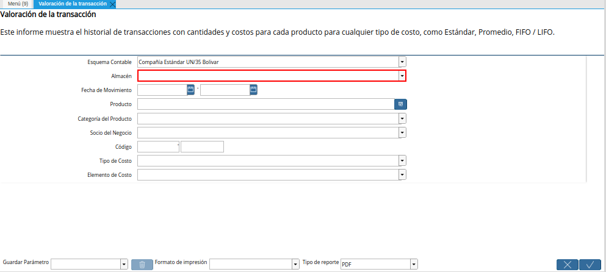Open the Guardar Parámetro dropdown

click(x=124, y=264)
